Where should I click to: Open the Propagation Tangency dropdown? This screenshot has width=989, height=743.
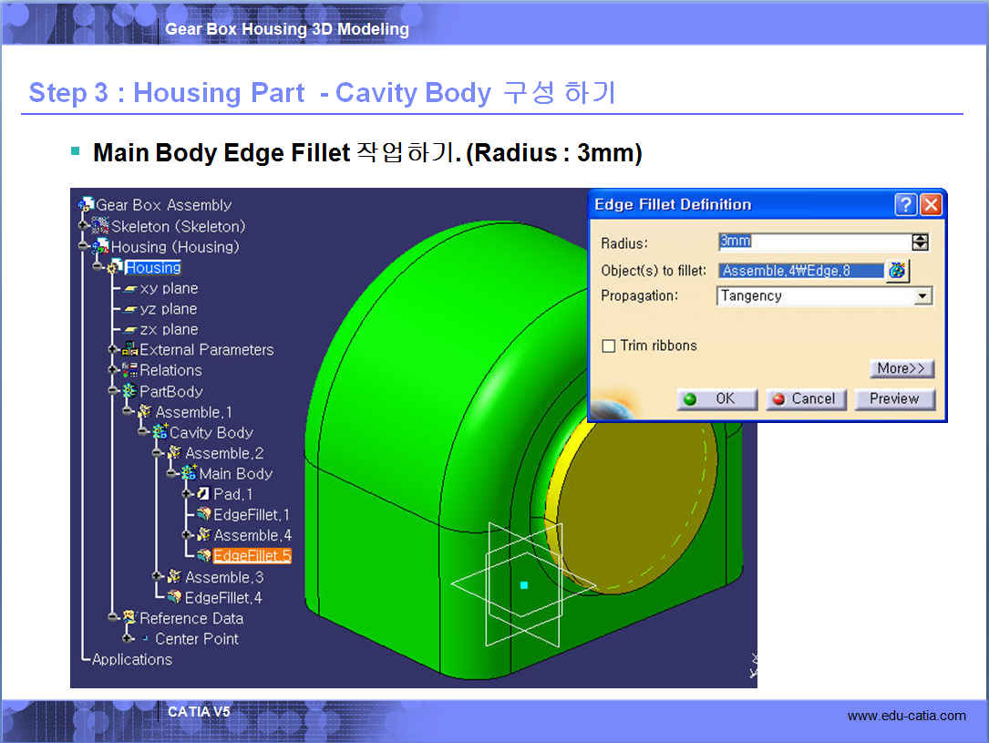(922, 296)
